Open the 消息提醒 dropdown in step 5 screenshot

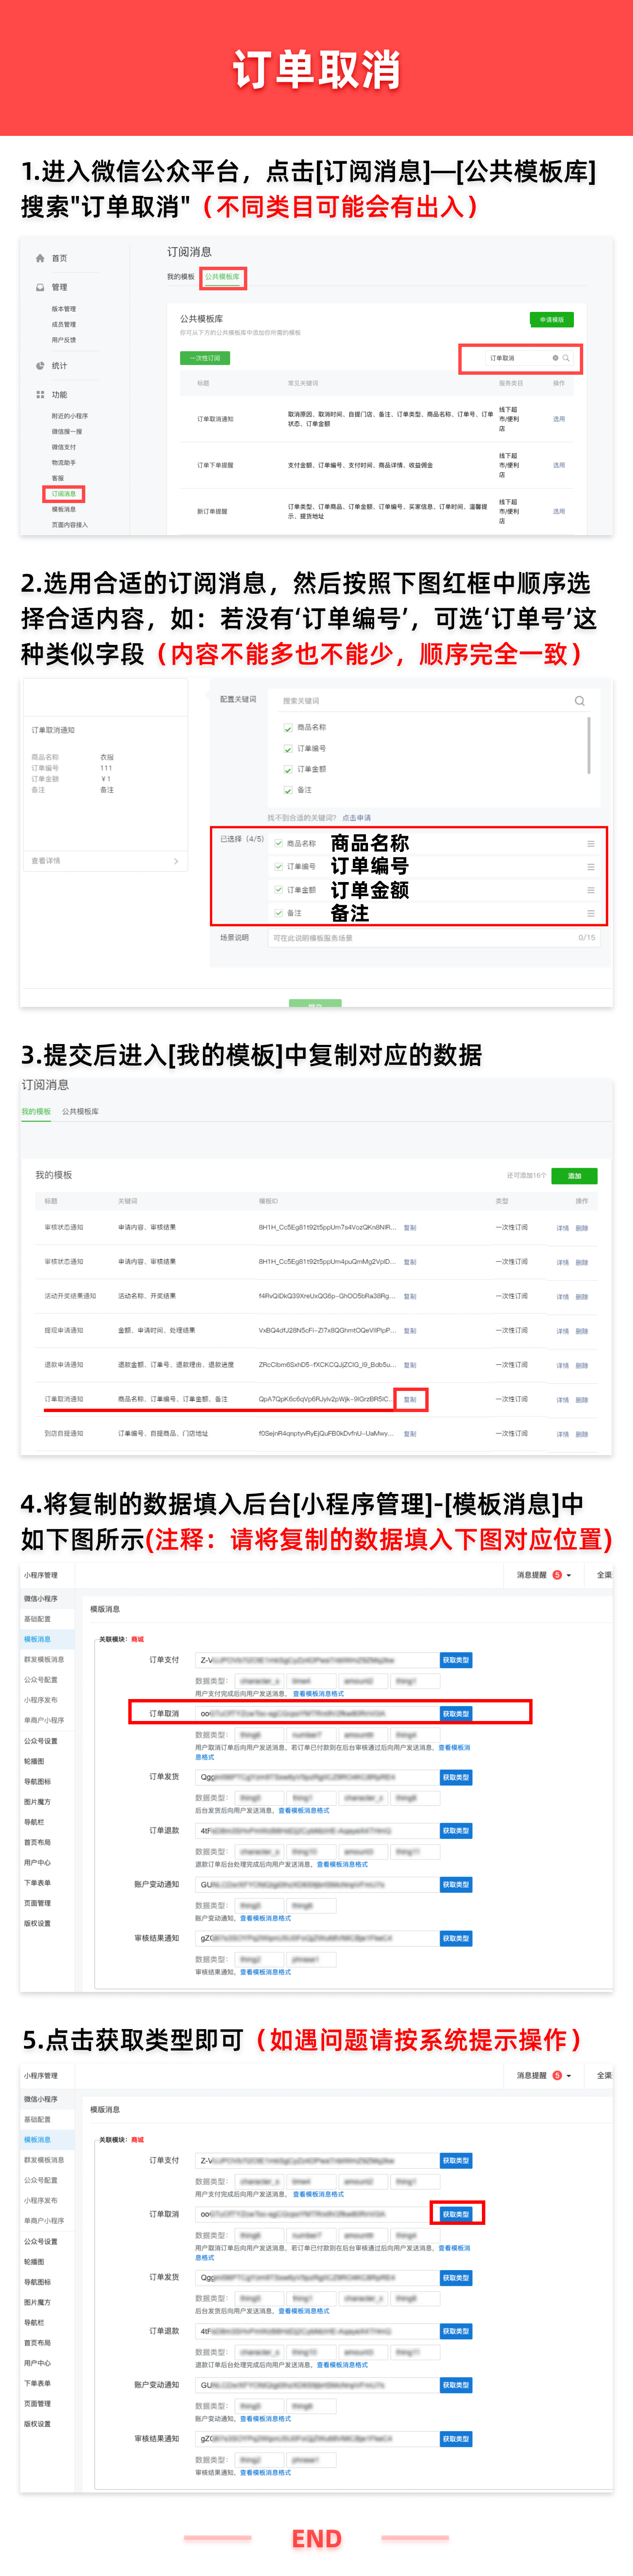568,2075
